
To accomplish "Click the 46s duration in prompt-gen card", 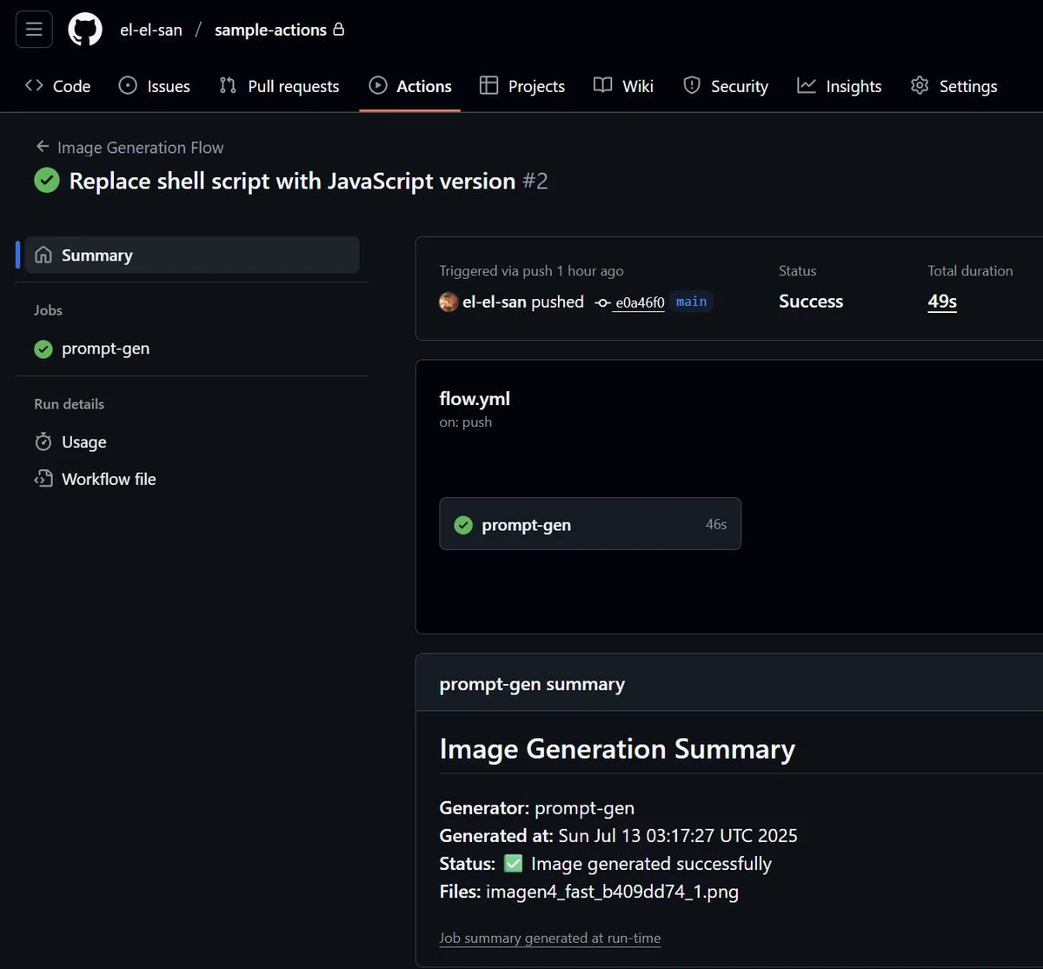I will (716, 524).
